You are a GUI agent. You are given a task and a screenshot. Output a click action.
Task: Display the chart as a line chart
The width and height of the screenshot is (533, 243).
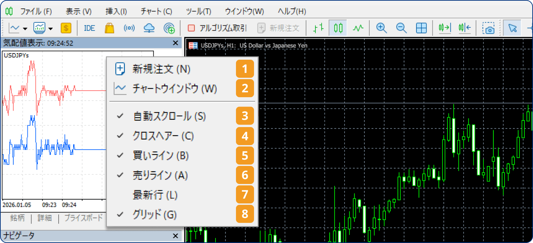357,28
